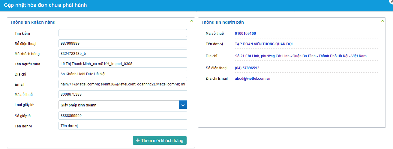Focus the customer Mã số thuế field

coord(123,94)
